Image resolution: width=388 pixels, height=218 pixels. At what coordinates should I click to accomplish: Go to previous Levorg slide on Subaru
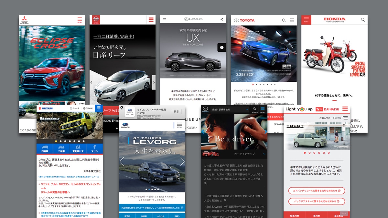(122, 161)
